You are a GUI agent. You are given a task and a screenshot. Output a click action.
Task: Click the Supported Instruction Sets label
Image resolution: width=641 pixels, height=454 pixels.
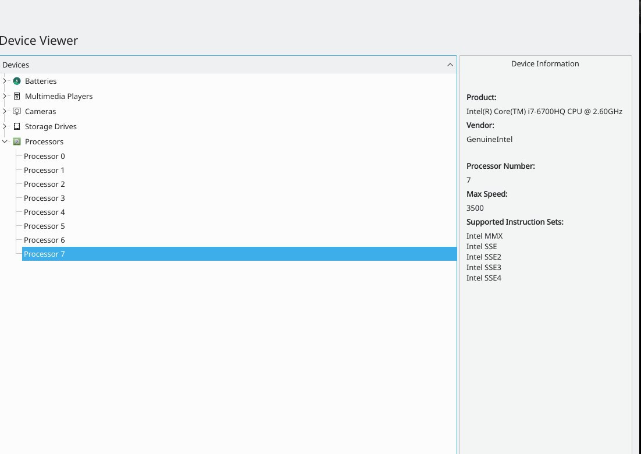coord(515,222)
